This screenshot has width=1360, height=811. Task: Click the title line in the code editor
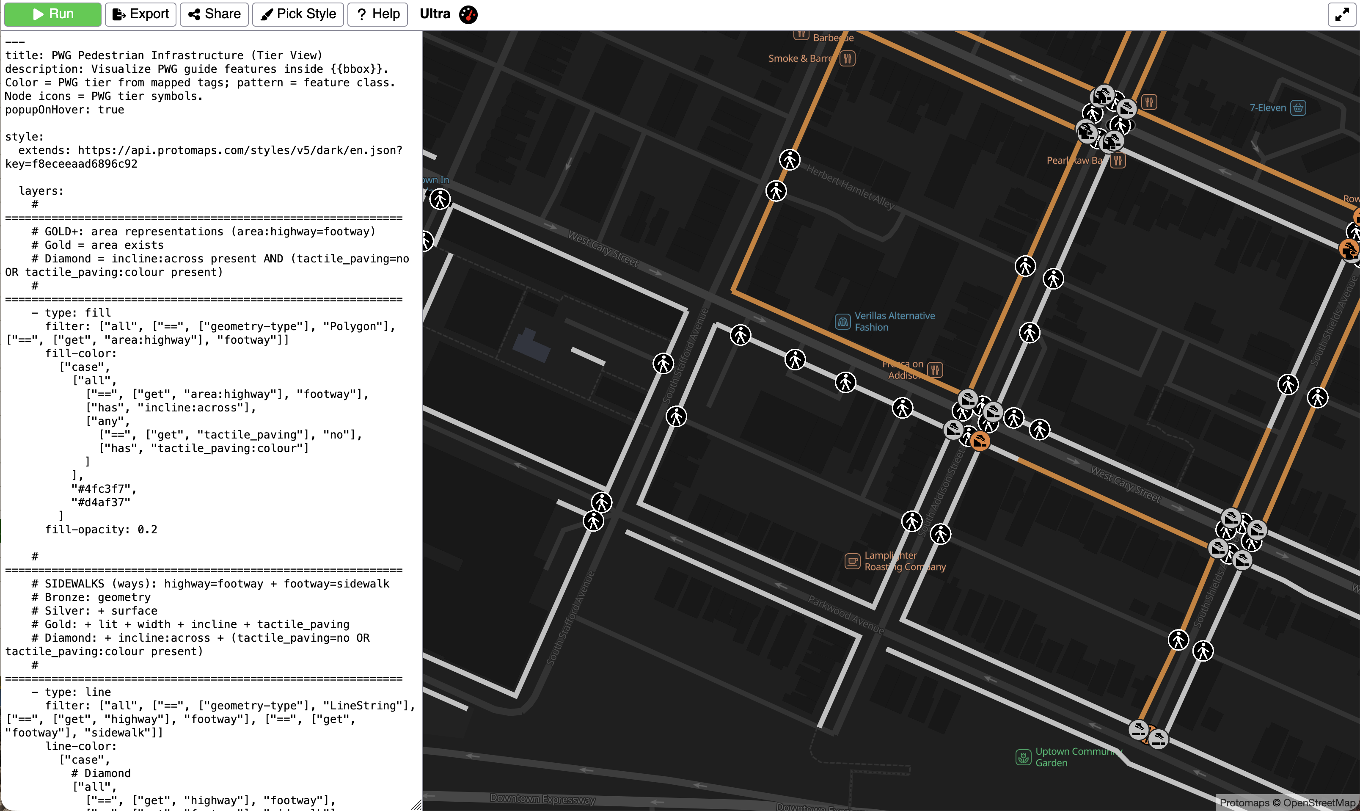point(164,55)
